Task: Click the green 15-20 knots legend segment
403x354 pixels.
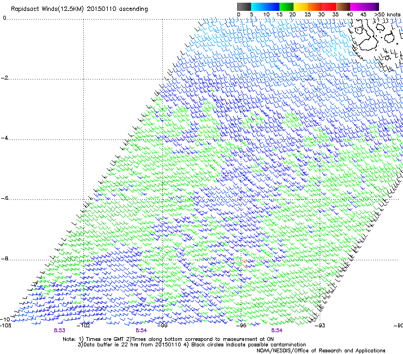Action: tap(286, 7)
